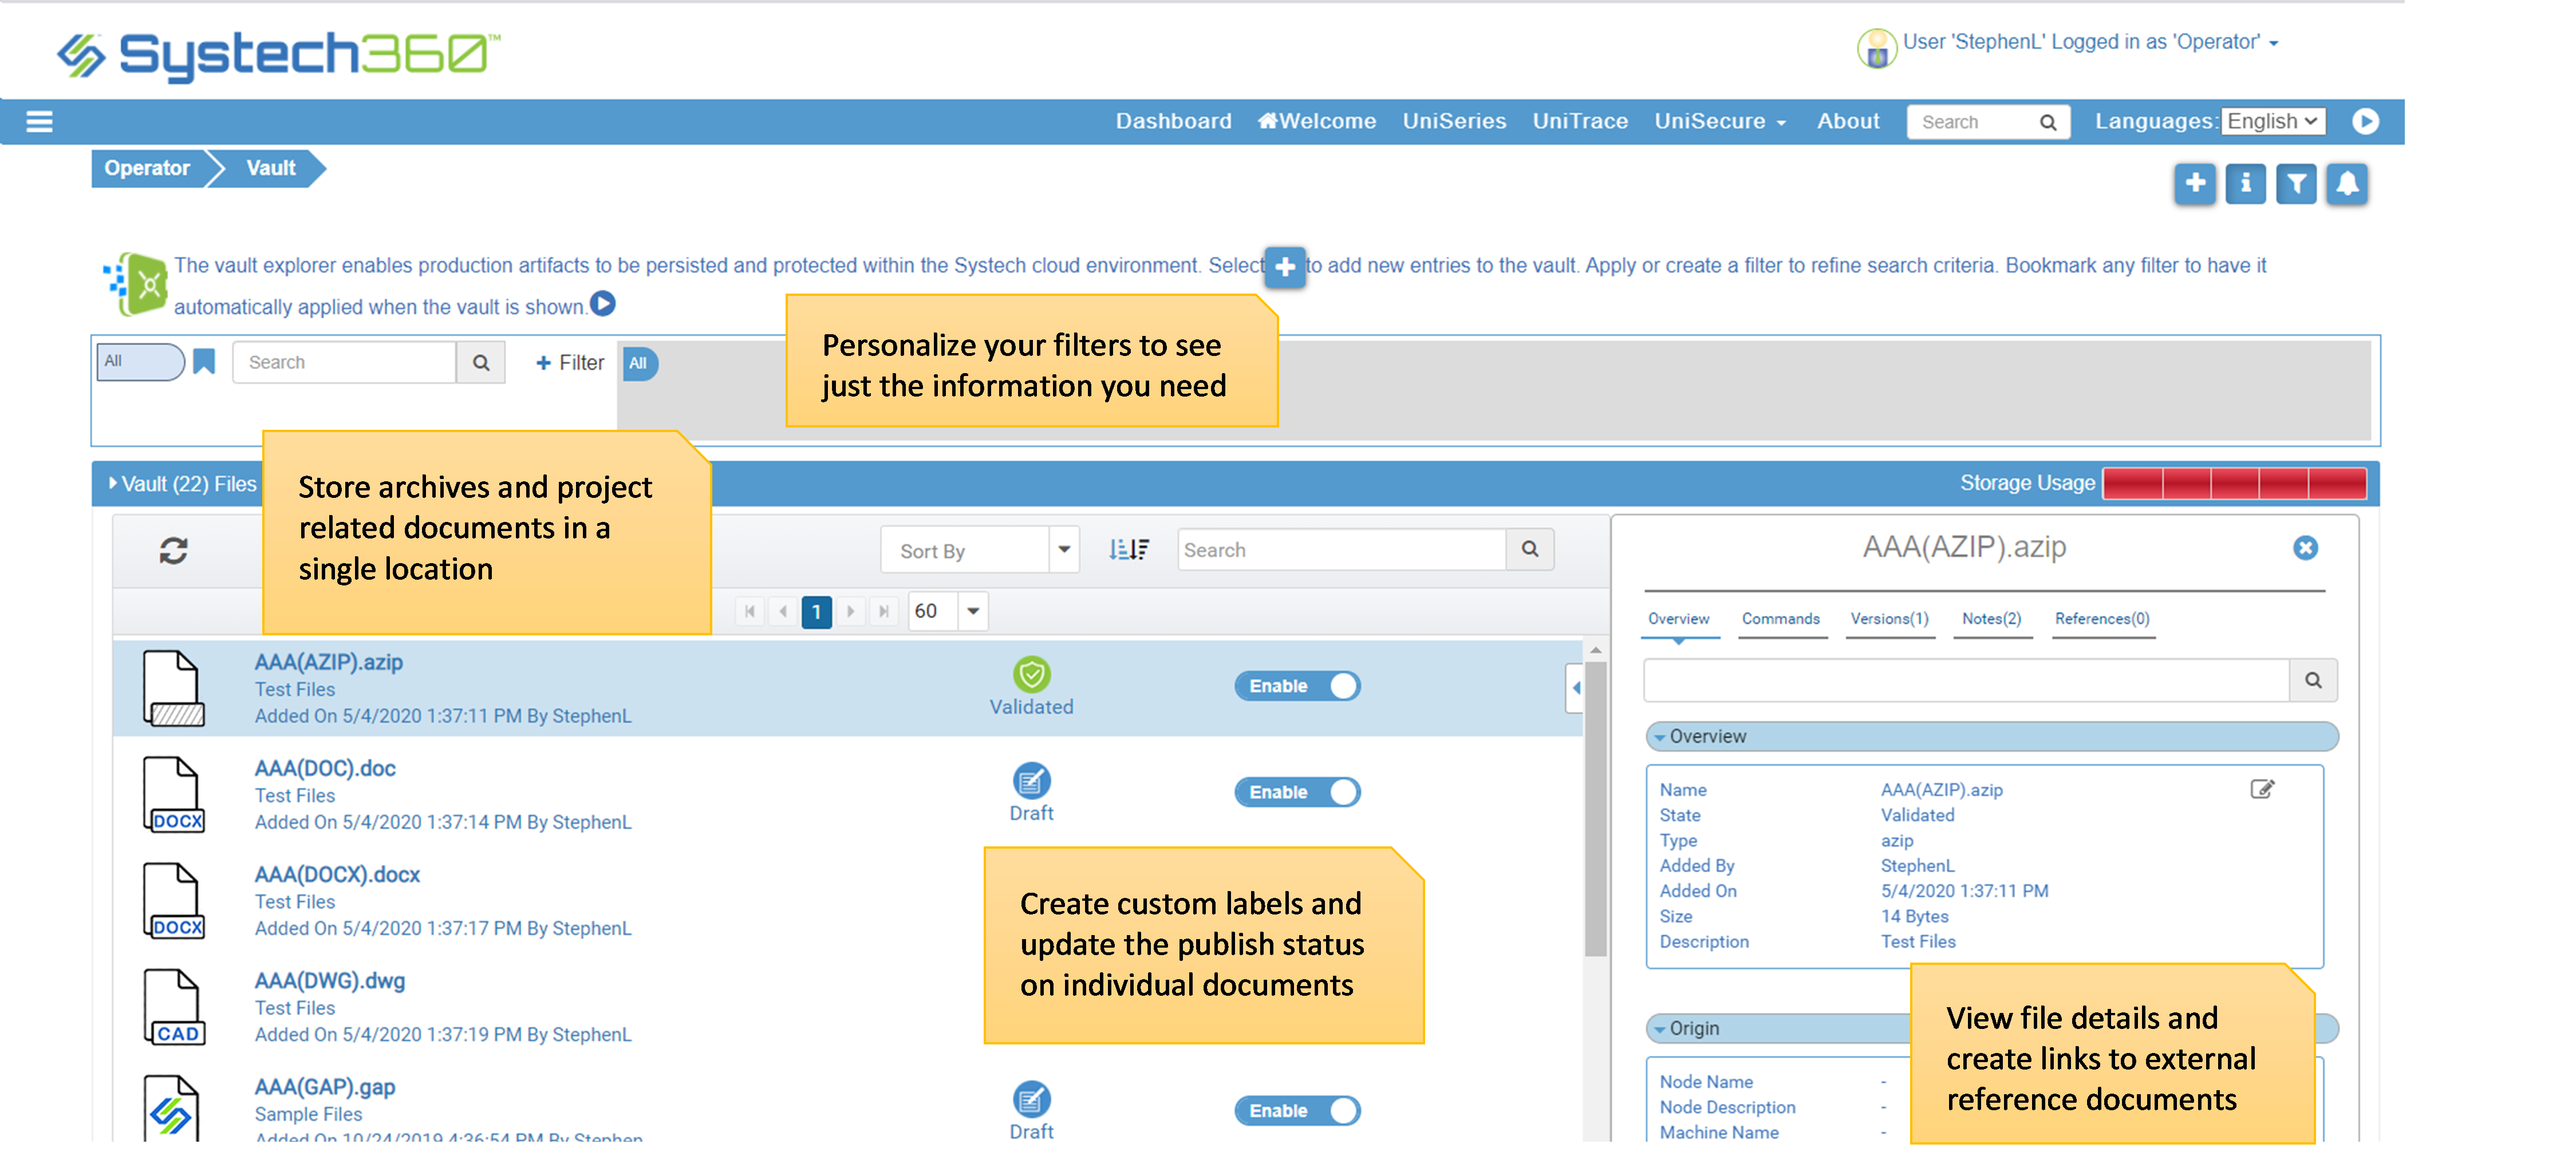Open the About menu item
The image size is (2576, 1152).
click(1848, 121)
